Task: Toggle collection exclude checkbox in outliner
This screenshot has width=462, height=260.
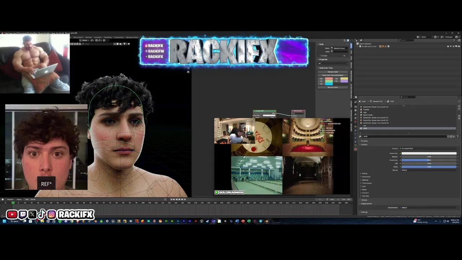Action: click(448, 46)
